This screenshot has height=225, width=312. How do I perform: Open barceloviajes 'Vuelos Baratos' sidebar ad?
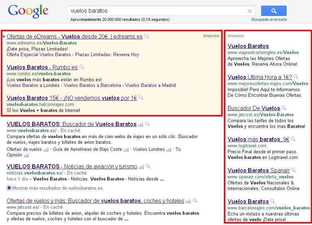tap(248, 201)
